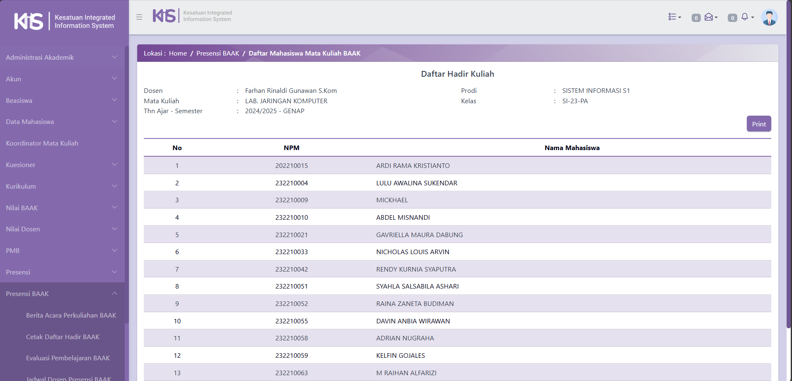Select Berita Acara Perkuliahan BAAK

click(71, 315)
